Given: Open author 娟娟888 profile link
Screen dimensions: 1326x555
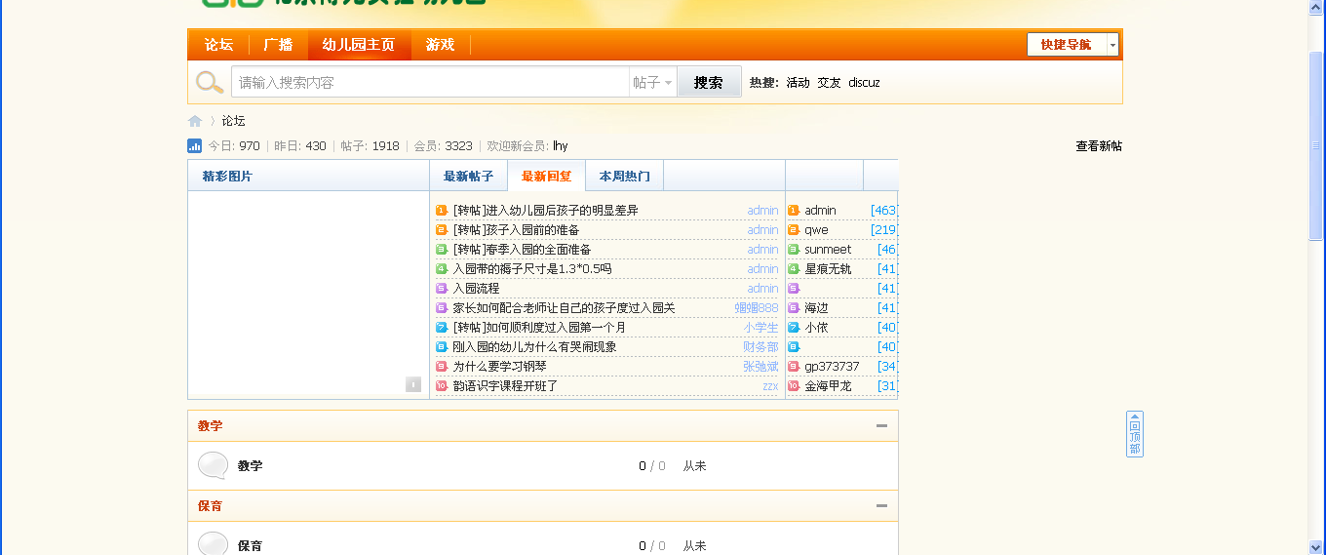Looking at the screenshot, I should (x=757, y=308).
